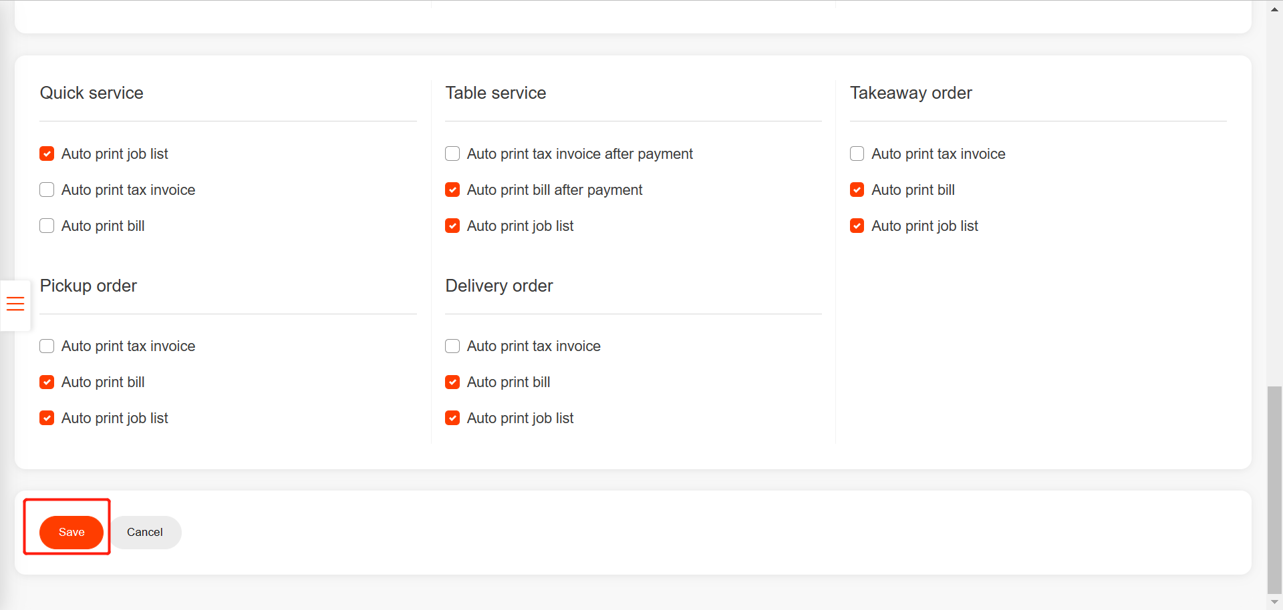Open the orange hamburger side menu
The height and width of the screenshot is (610, 1283).
pos(15,304)
